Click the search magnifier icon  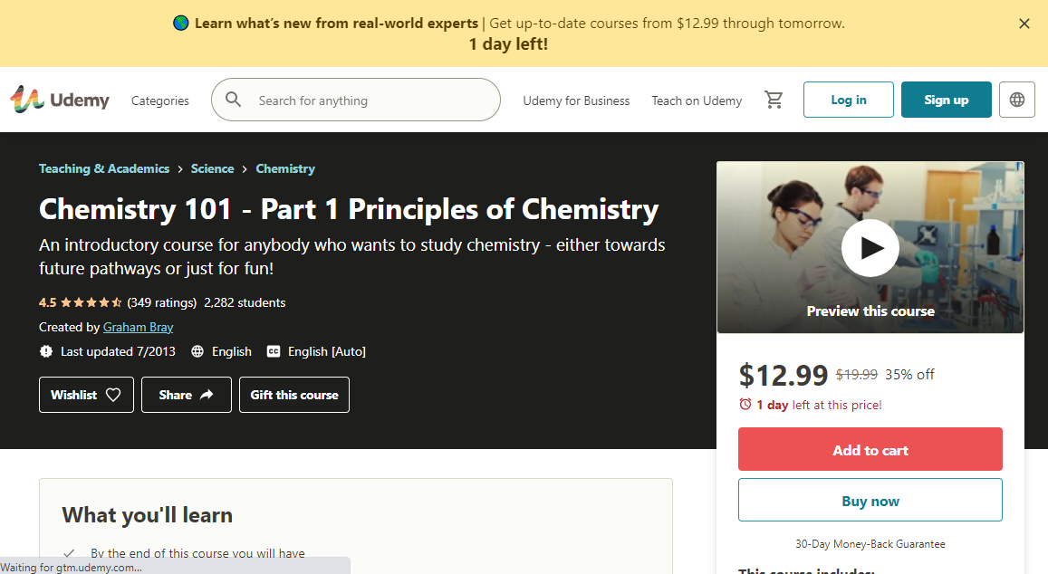234,100
